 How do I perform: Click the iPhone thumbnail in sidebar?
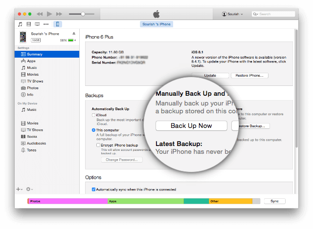(x=23, y=37)
